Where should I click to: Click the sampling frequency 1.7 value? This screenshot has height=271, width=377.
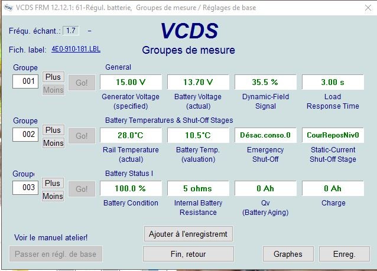click(71, 30)
